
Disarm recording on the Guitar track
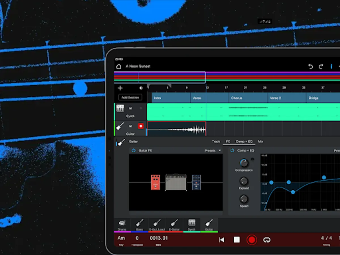tap(141, 126)
